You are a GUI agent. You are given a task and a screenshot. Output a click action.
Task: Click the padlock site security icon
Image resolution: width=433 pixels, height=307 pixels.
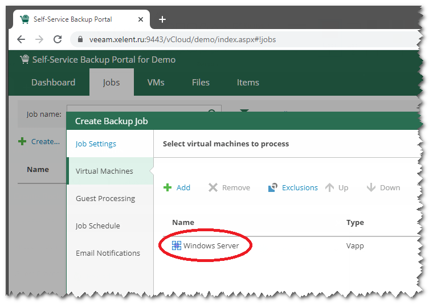[x=80, y=39]
